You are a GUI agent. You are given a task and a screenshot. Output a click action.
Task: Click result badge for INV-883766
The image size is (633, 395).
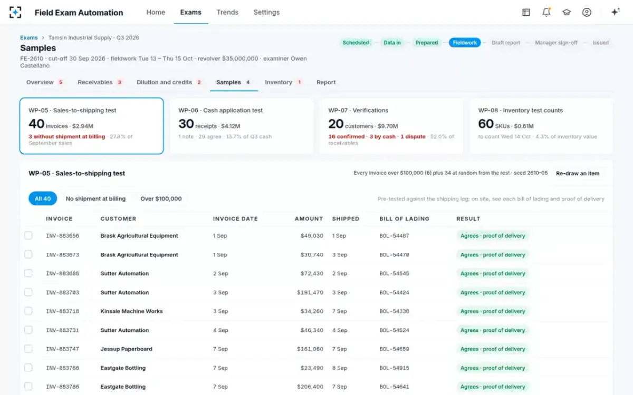[493, 368]
